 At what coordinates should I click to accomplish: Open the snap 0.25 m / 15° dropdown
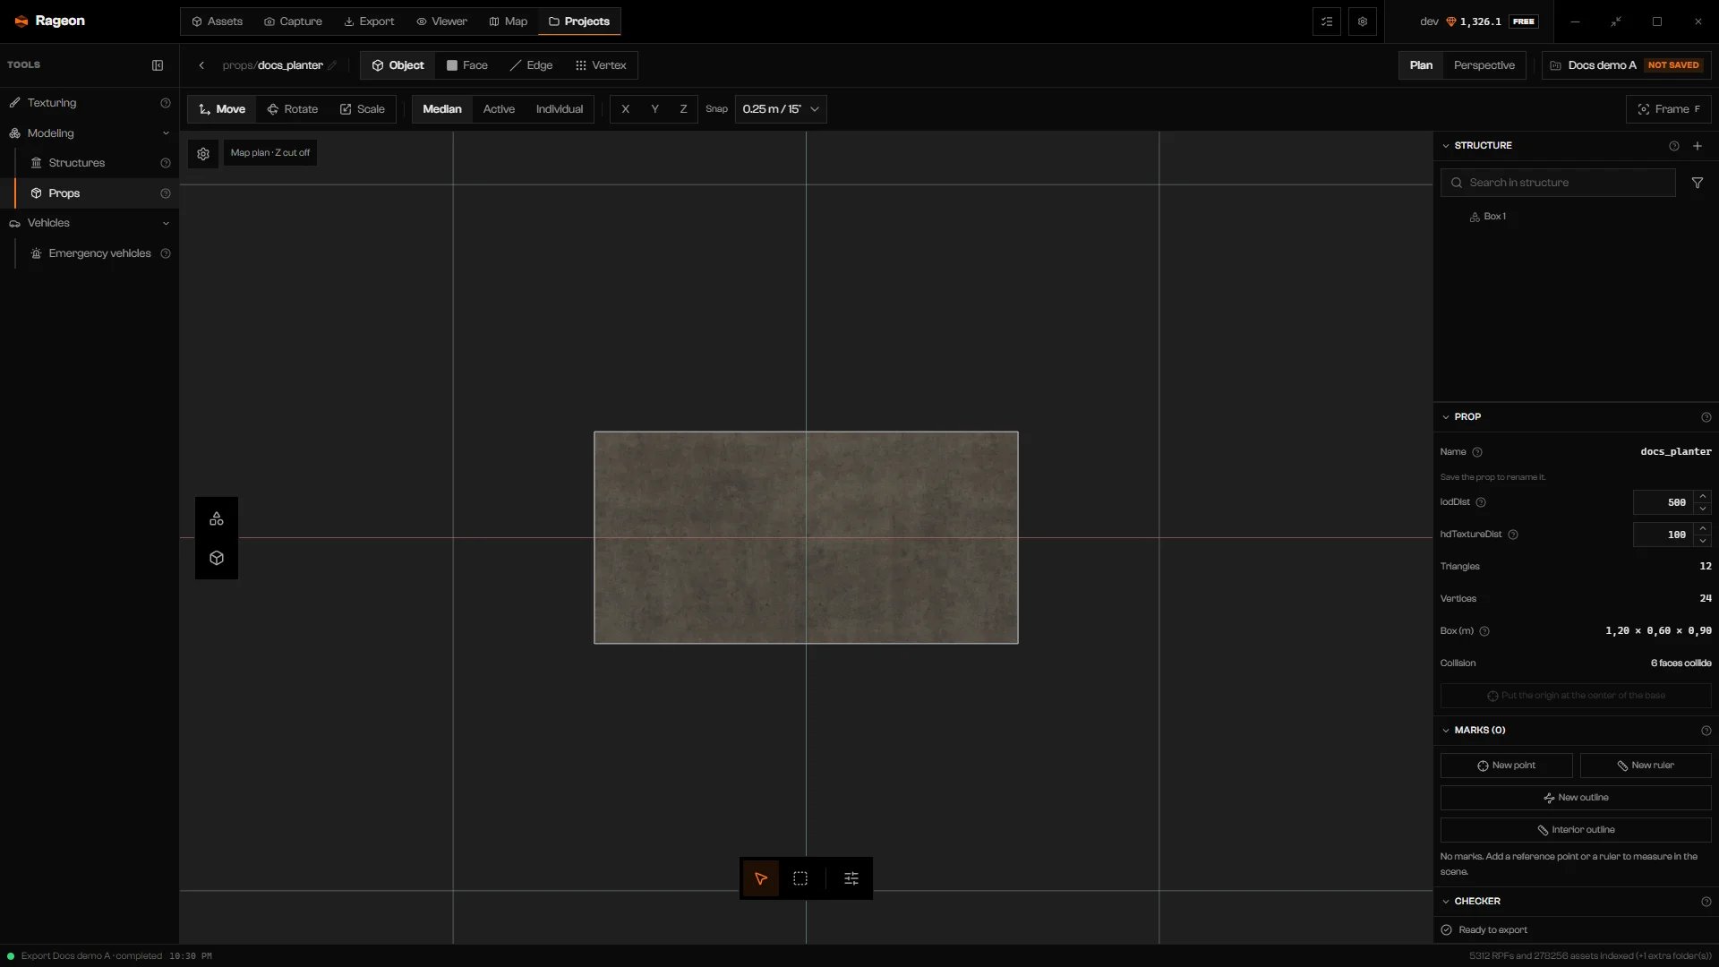(x=781, y=109)
